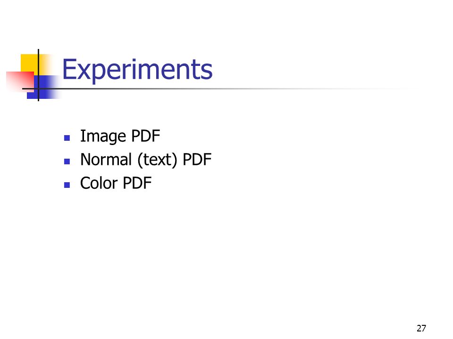Click the red gradient square beside the title
Screen dimensions: 453x339
[x=20, y=81]
